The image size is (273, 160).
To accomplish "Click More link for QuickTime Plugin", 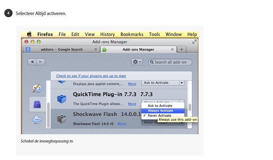I will click(x=132, y=104).
